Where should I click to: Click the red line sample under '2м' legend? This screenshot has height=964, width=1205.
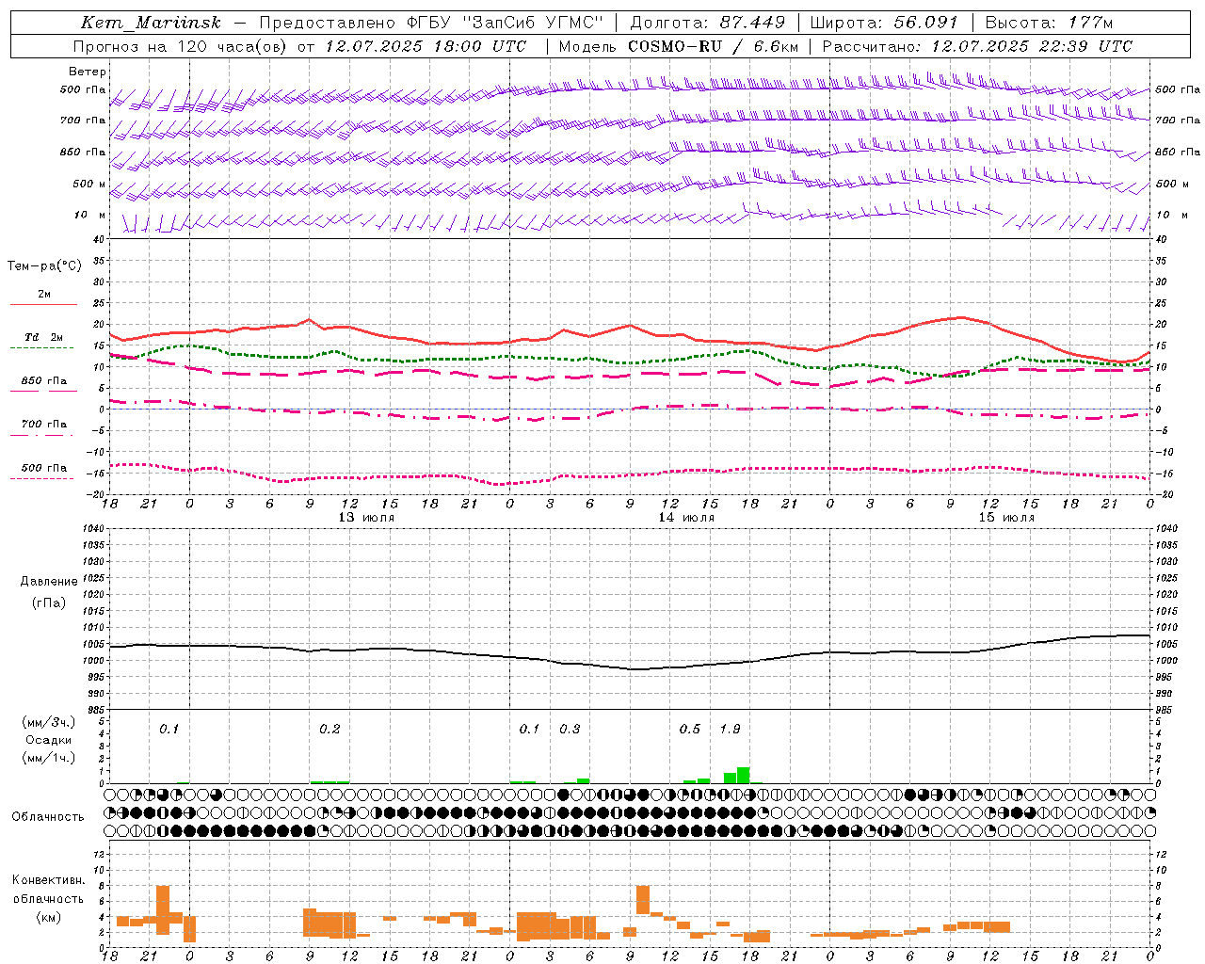[43, 304]
